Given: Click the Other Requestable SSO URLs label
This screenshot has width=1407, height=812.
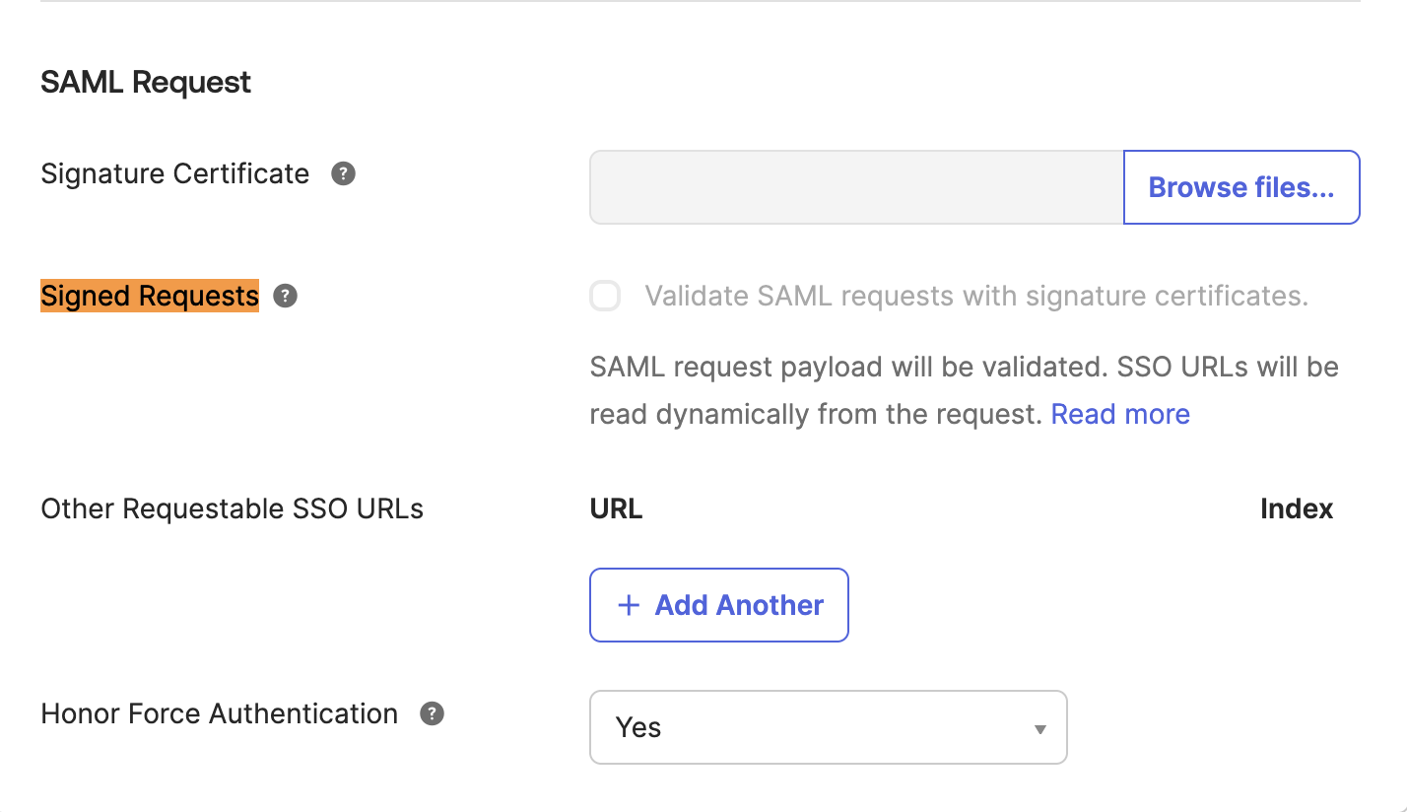Looking at the screenshot, I should [233, 508].
